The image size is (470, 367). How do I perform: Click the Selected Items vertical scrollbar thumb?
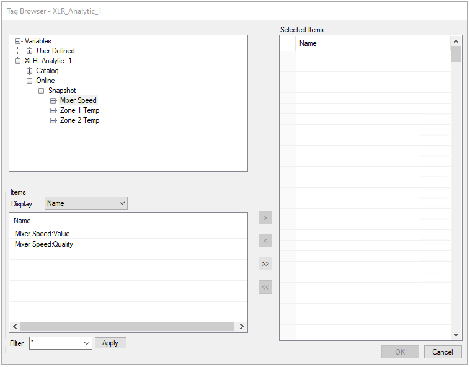[x=456, y=54]
